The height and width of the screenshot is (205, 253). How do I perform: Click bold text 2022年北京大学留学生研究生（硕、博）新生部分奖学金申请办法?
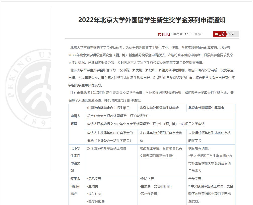coord(117,55)
